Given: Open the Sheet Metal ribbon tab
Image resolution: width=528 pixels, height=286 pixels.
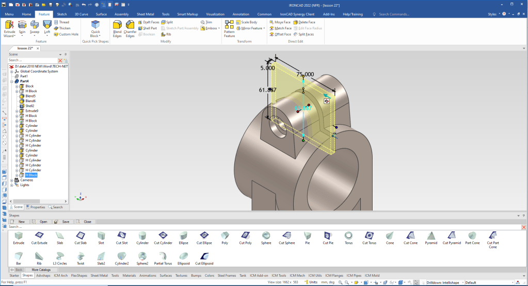Looking at the screenshot, I should (x=145, y=14).
